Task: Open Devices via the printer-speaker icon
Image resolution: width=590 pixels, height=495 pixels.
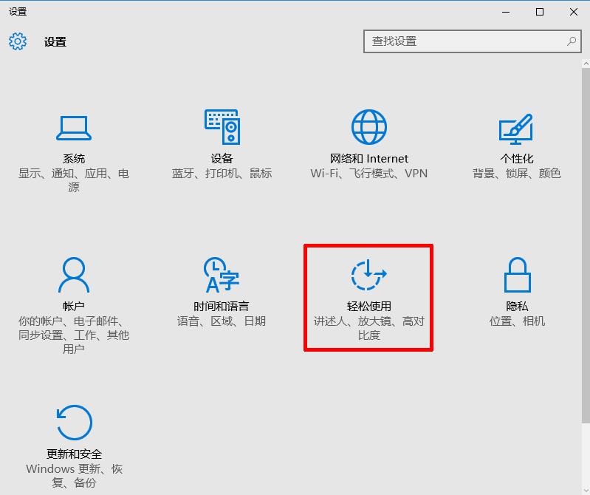Action: point(222,128)
